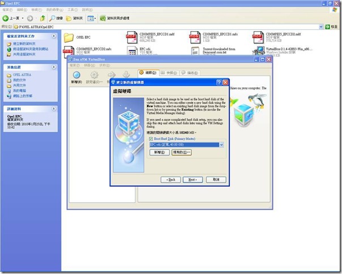Image resolution: width=342 pixels, height=274 pixels.
Task: Select the CDGMPES5_EPCCD2.mds file icon
Action: pos(69,51)
